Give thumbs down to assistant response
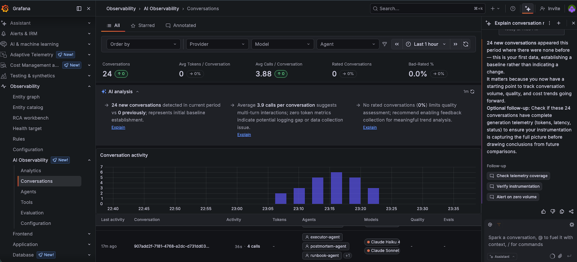 553,212
